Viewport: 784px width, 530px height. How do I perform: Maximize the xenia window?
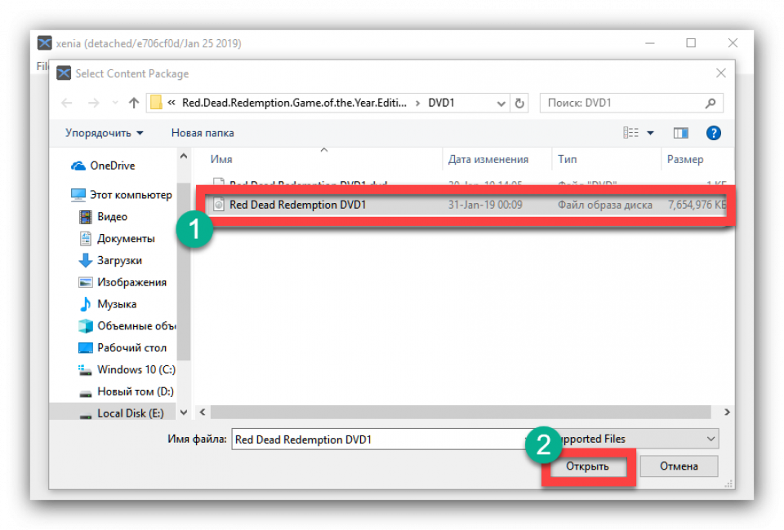pos(691,43)
